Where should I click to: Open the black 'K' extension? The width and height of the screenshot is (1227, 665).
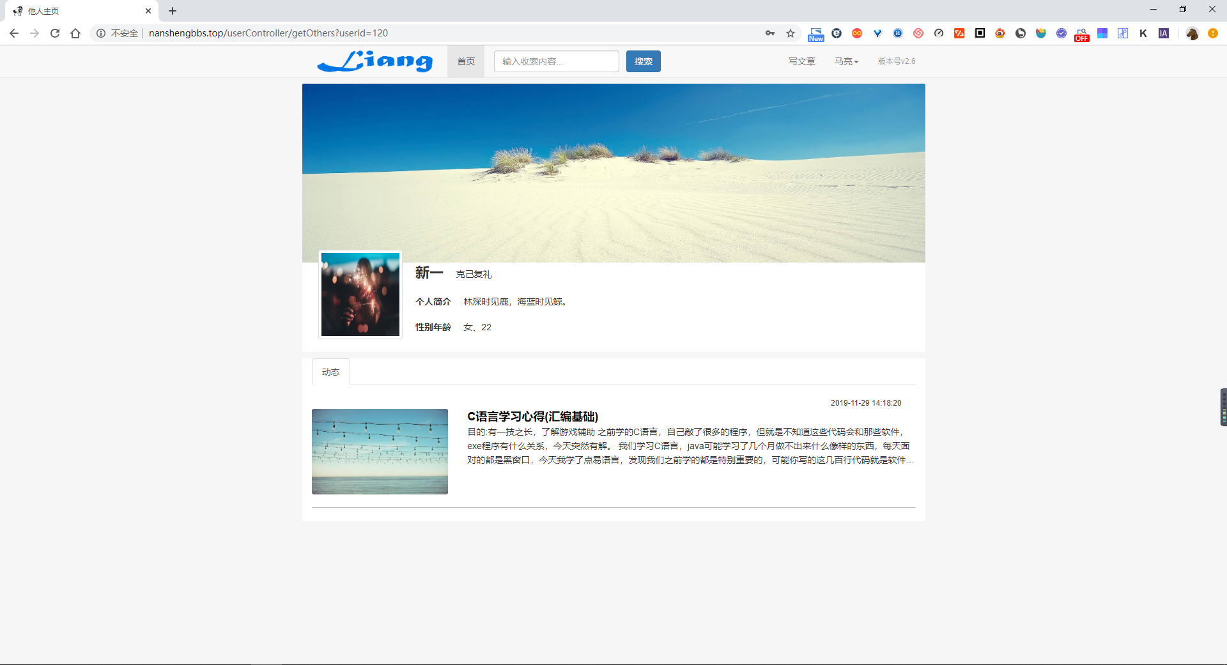[x=1143, y=33]
